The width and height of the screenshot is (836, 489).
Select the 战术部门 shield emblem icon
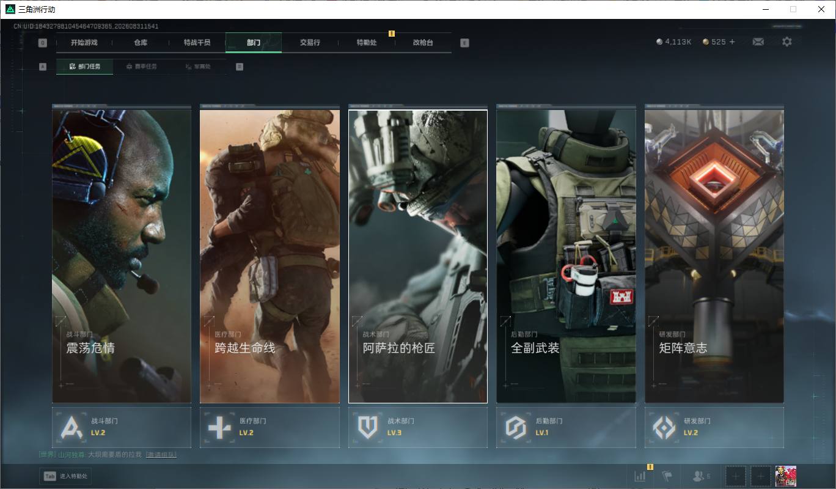pyautogui.click(x=368, y=427)
